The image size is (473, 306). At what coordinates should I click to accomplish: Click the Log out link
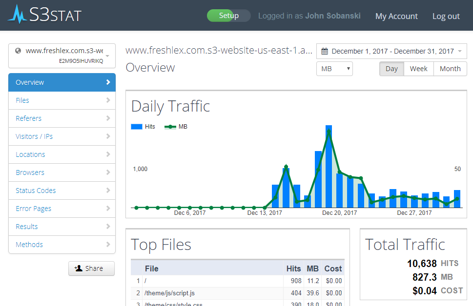[x=446, y=16]
